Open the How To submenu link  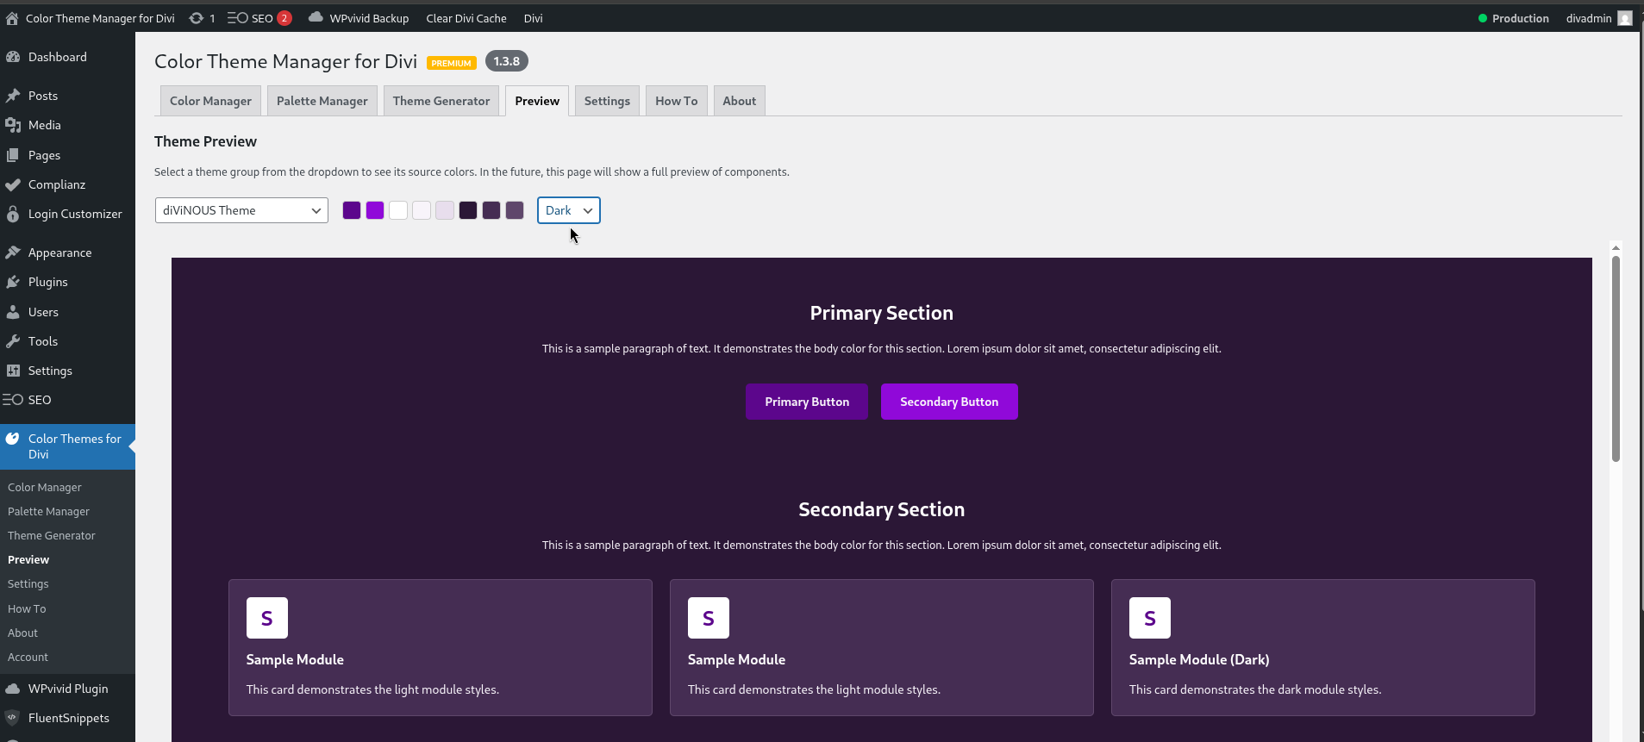pos(27,608)
